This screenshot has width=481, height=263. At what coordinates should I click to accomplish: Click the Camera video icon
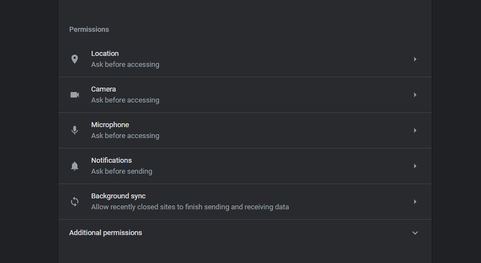coord(75,95)
